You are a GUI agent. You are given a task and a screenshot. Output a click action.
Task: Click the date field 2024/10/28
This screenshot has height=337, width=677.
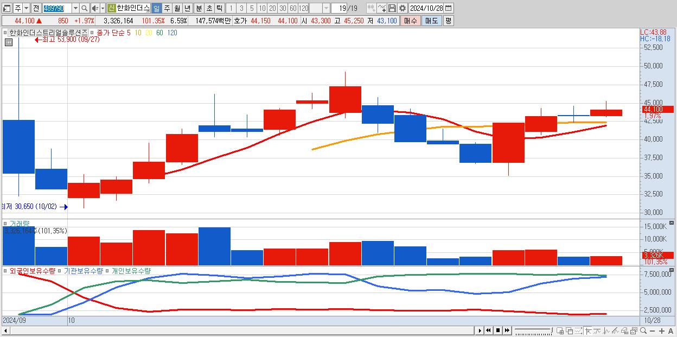(x=426, y=8)
